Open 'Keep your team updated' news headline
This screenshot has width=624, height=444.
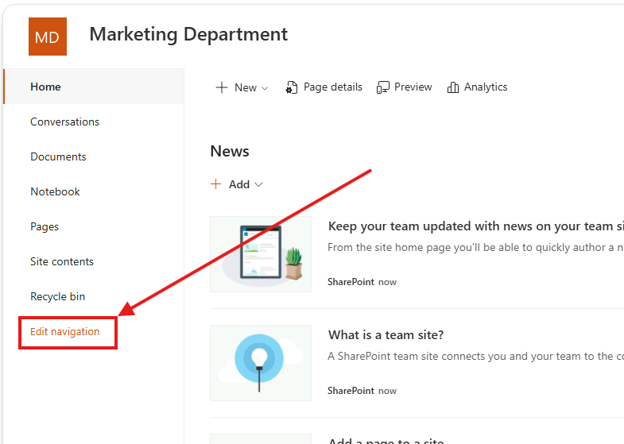click(476, 226)
